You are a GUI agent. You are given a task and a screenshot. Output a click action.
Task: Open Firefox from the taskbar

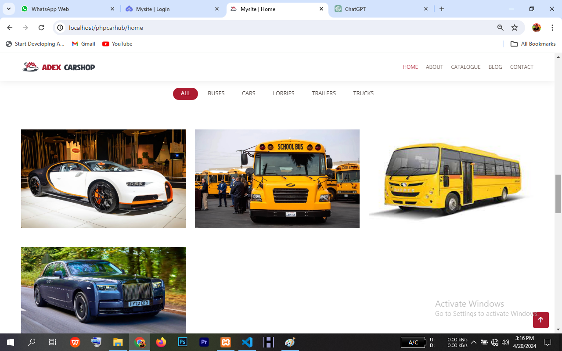tap(161, 342)
